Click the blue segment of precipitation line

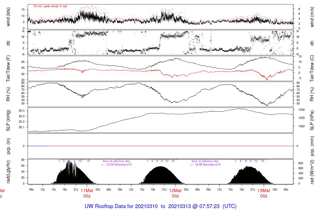38,146
